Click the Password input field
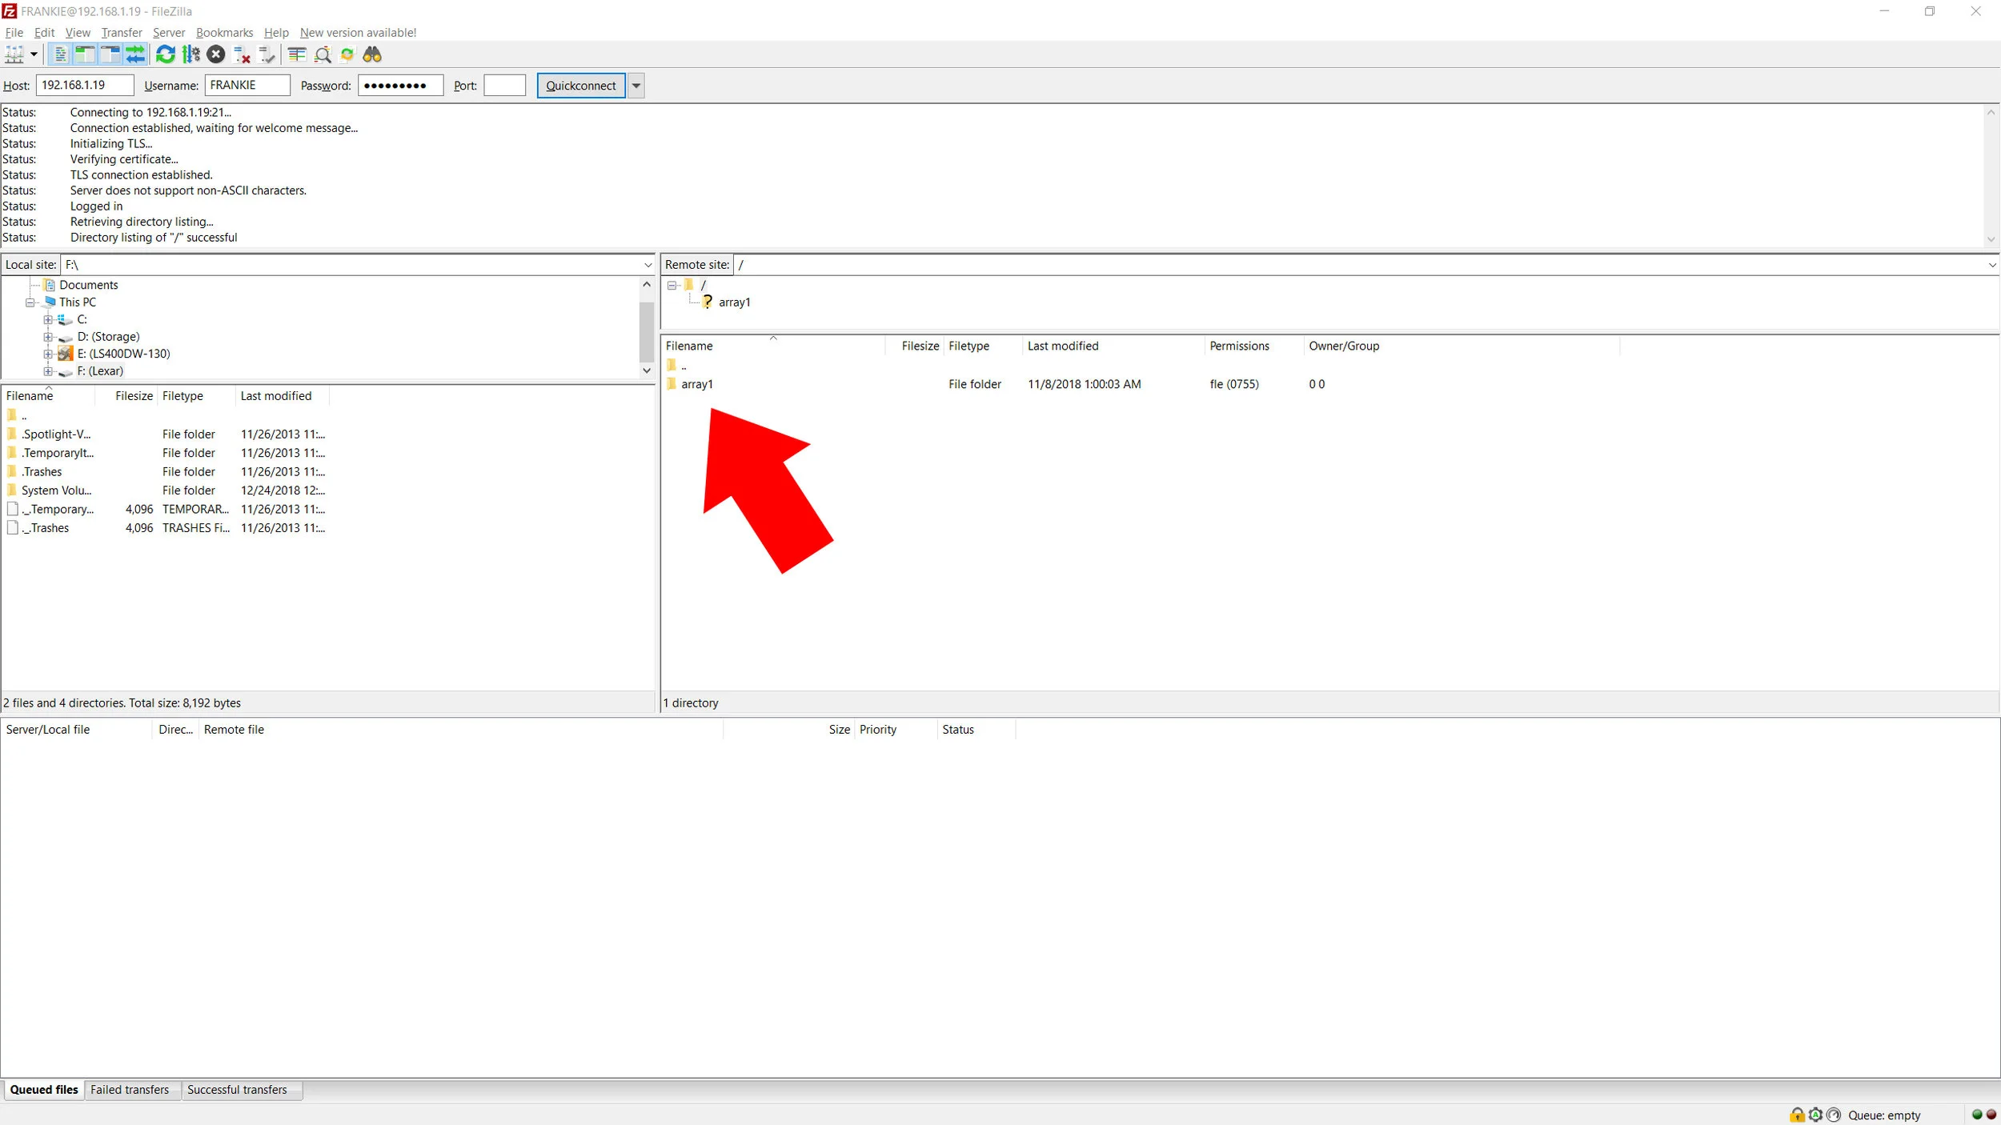 (400, 86)
